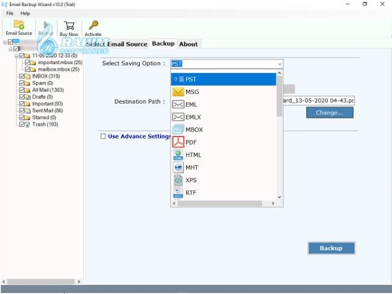Uncheck the Trash (193) checkbox
The width and height of the screenshot is (392, 294).
coord(22,124)
